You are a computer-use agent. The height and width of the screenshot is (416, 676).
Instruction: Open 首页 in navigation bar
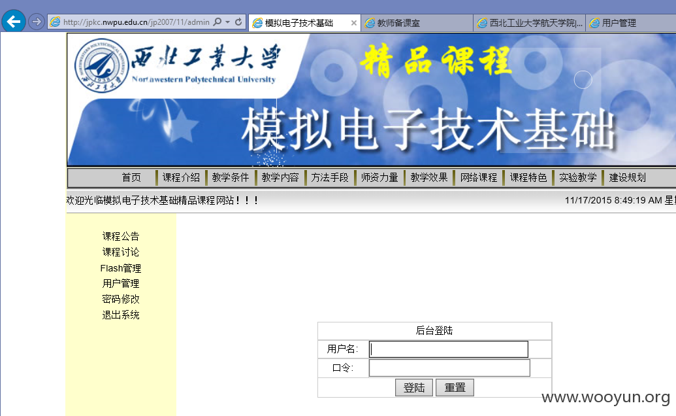131,177
